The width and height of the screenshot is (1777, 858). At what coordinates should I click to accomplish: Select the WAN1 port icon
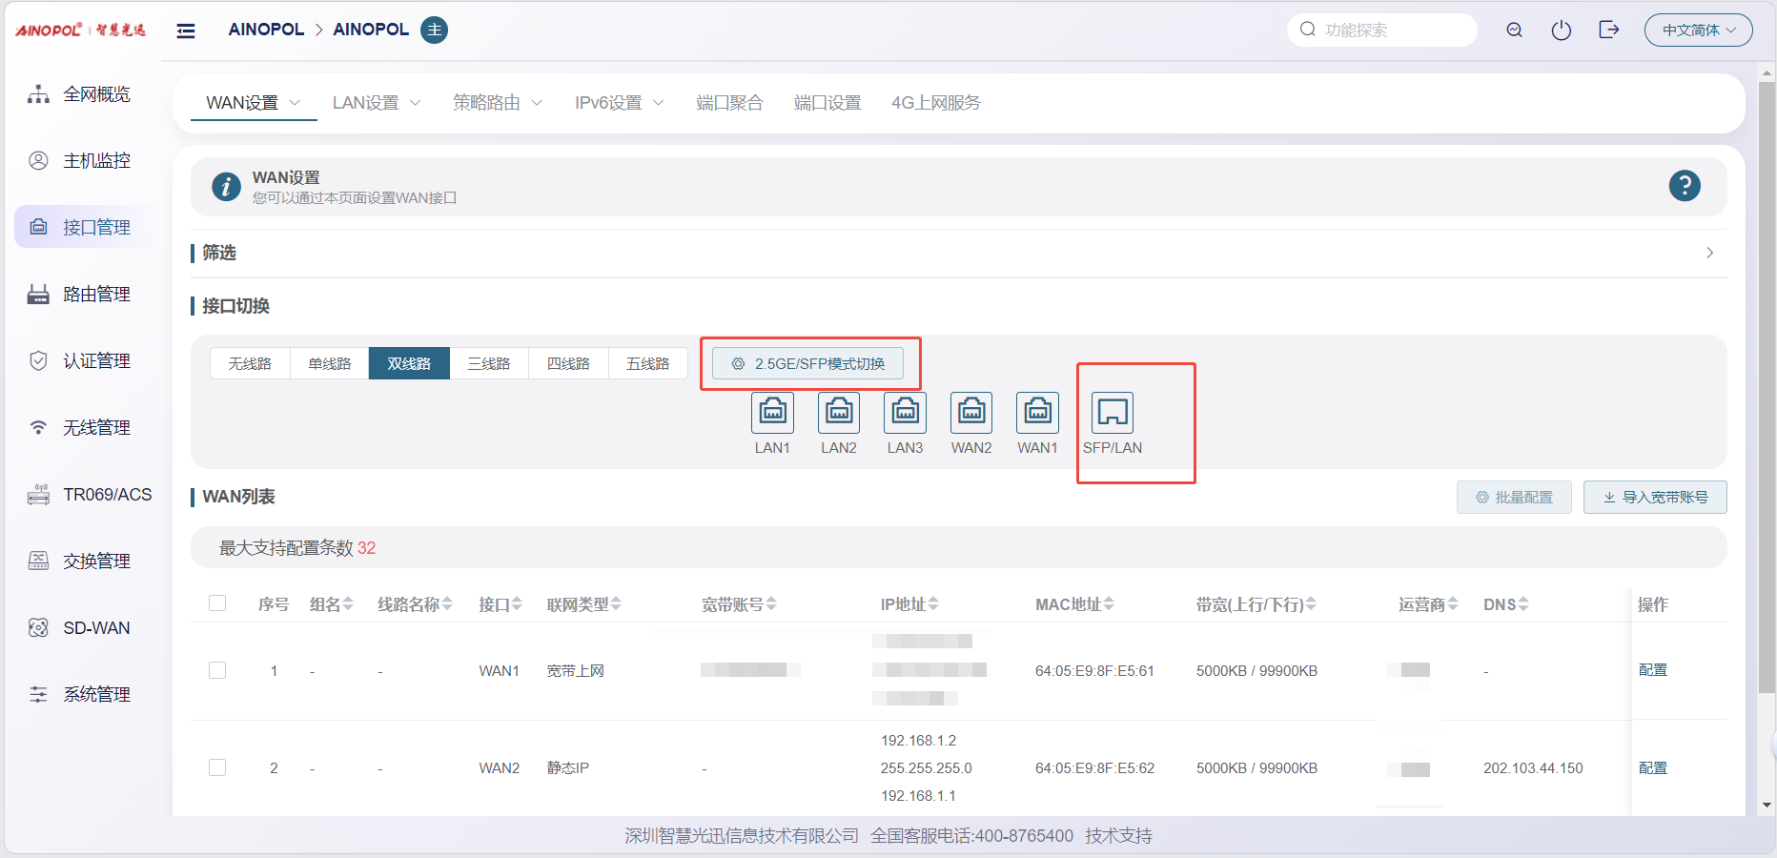[1037, 413]
